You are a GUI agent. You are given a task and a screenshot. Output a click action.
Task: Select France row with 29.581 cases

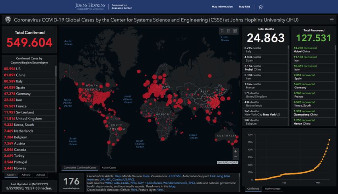click(x=29, y=106)
